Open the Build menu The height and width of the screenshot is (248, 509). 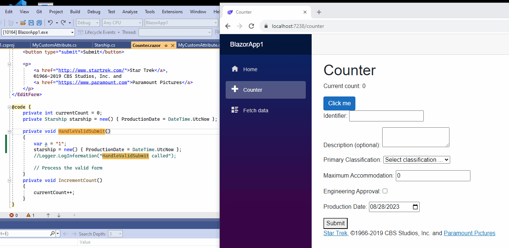pos(75,12)
